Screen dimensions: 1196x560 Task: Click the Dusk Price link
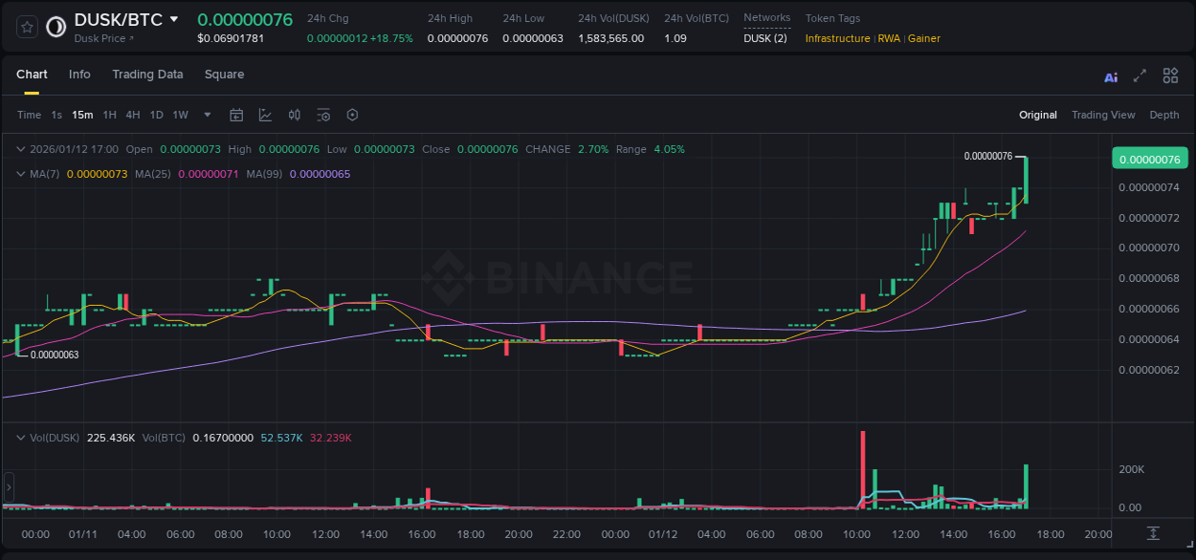103,38
